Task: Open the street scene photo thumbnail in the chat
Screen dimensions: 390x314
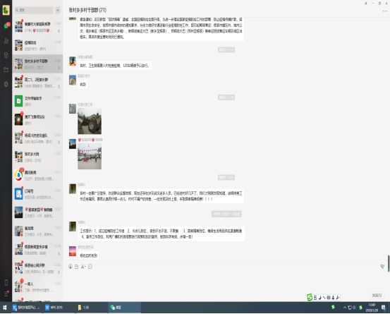Action: pos(90,156)
